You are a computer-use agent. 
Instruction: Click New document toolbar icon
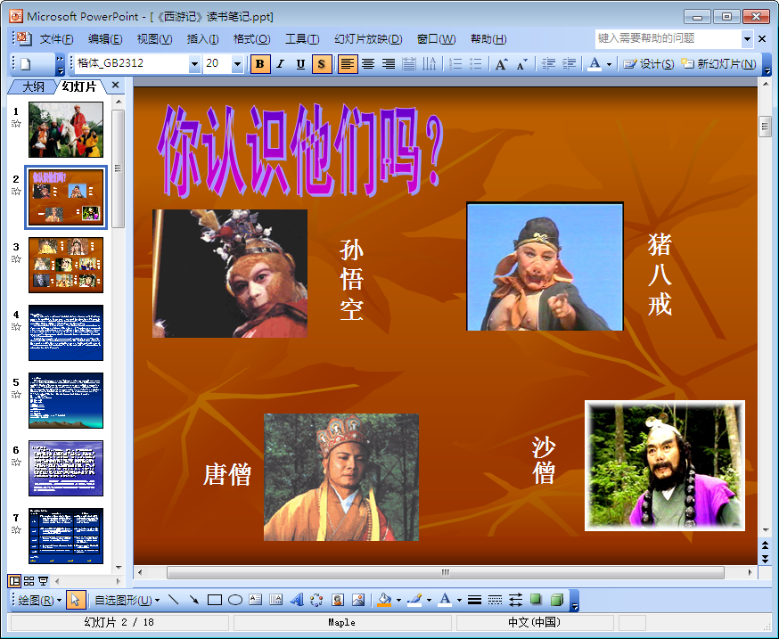pyautogui.click(x=26, y=64)
